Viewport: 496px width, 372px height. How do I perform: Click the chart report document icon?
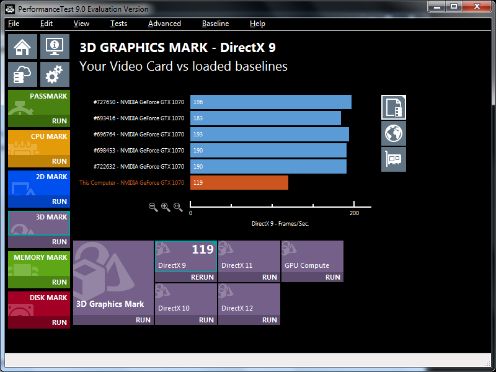click(x=394, y=107)
